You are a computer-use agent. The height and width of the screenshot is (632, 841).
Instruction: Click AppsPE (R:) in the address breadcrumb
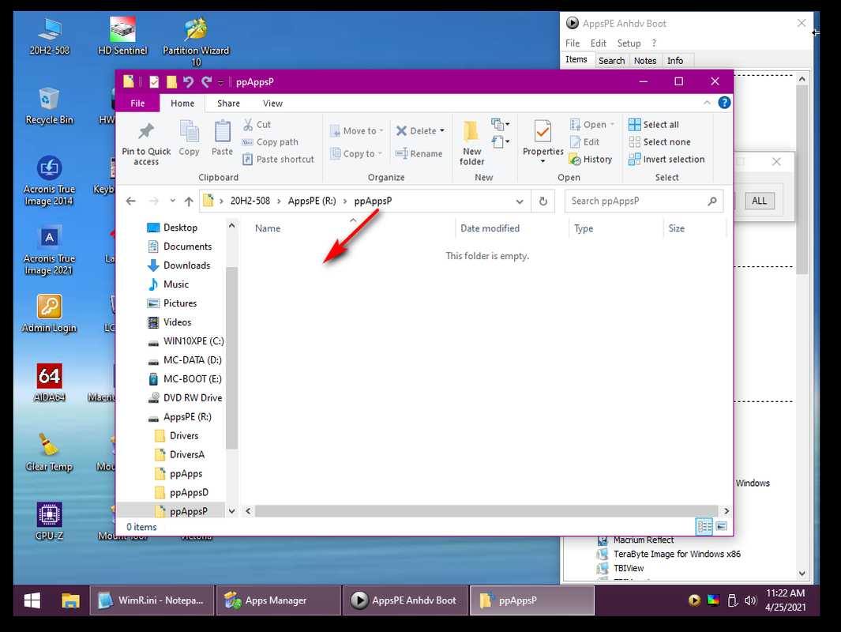(312, 201)
